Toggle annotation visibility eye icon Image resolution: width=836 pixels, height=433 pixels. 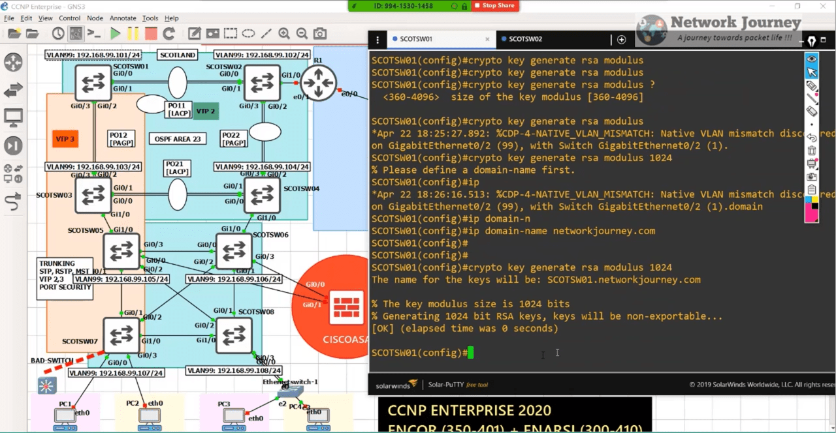tap(812, 58)
